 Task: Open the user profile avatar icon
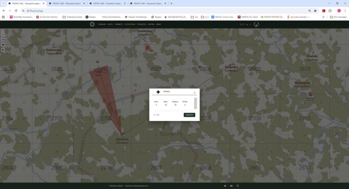(x=256, y=24)
